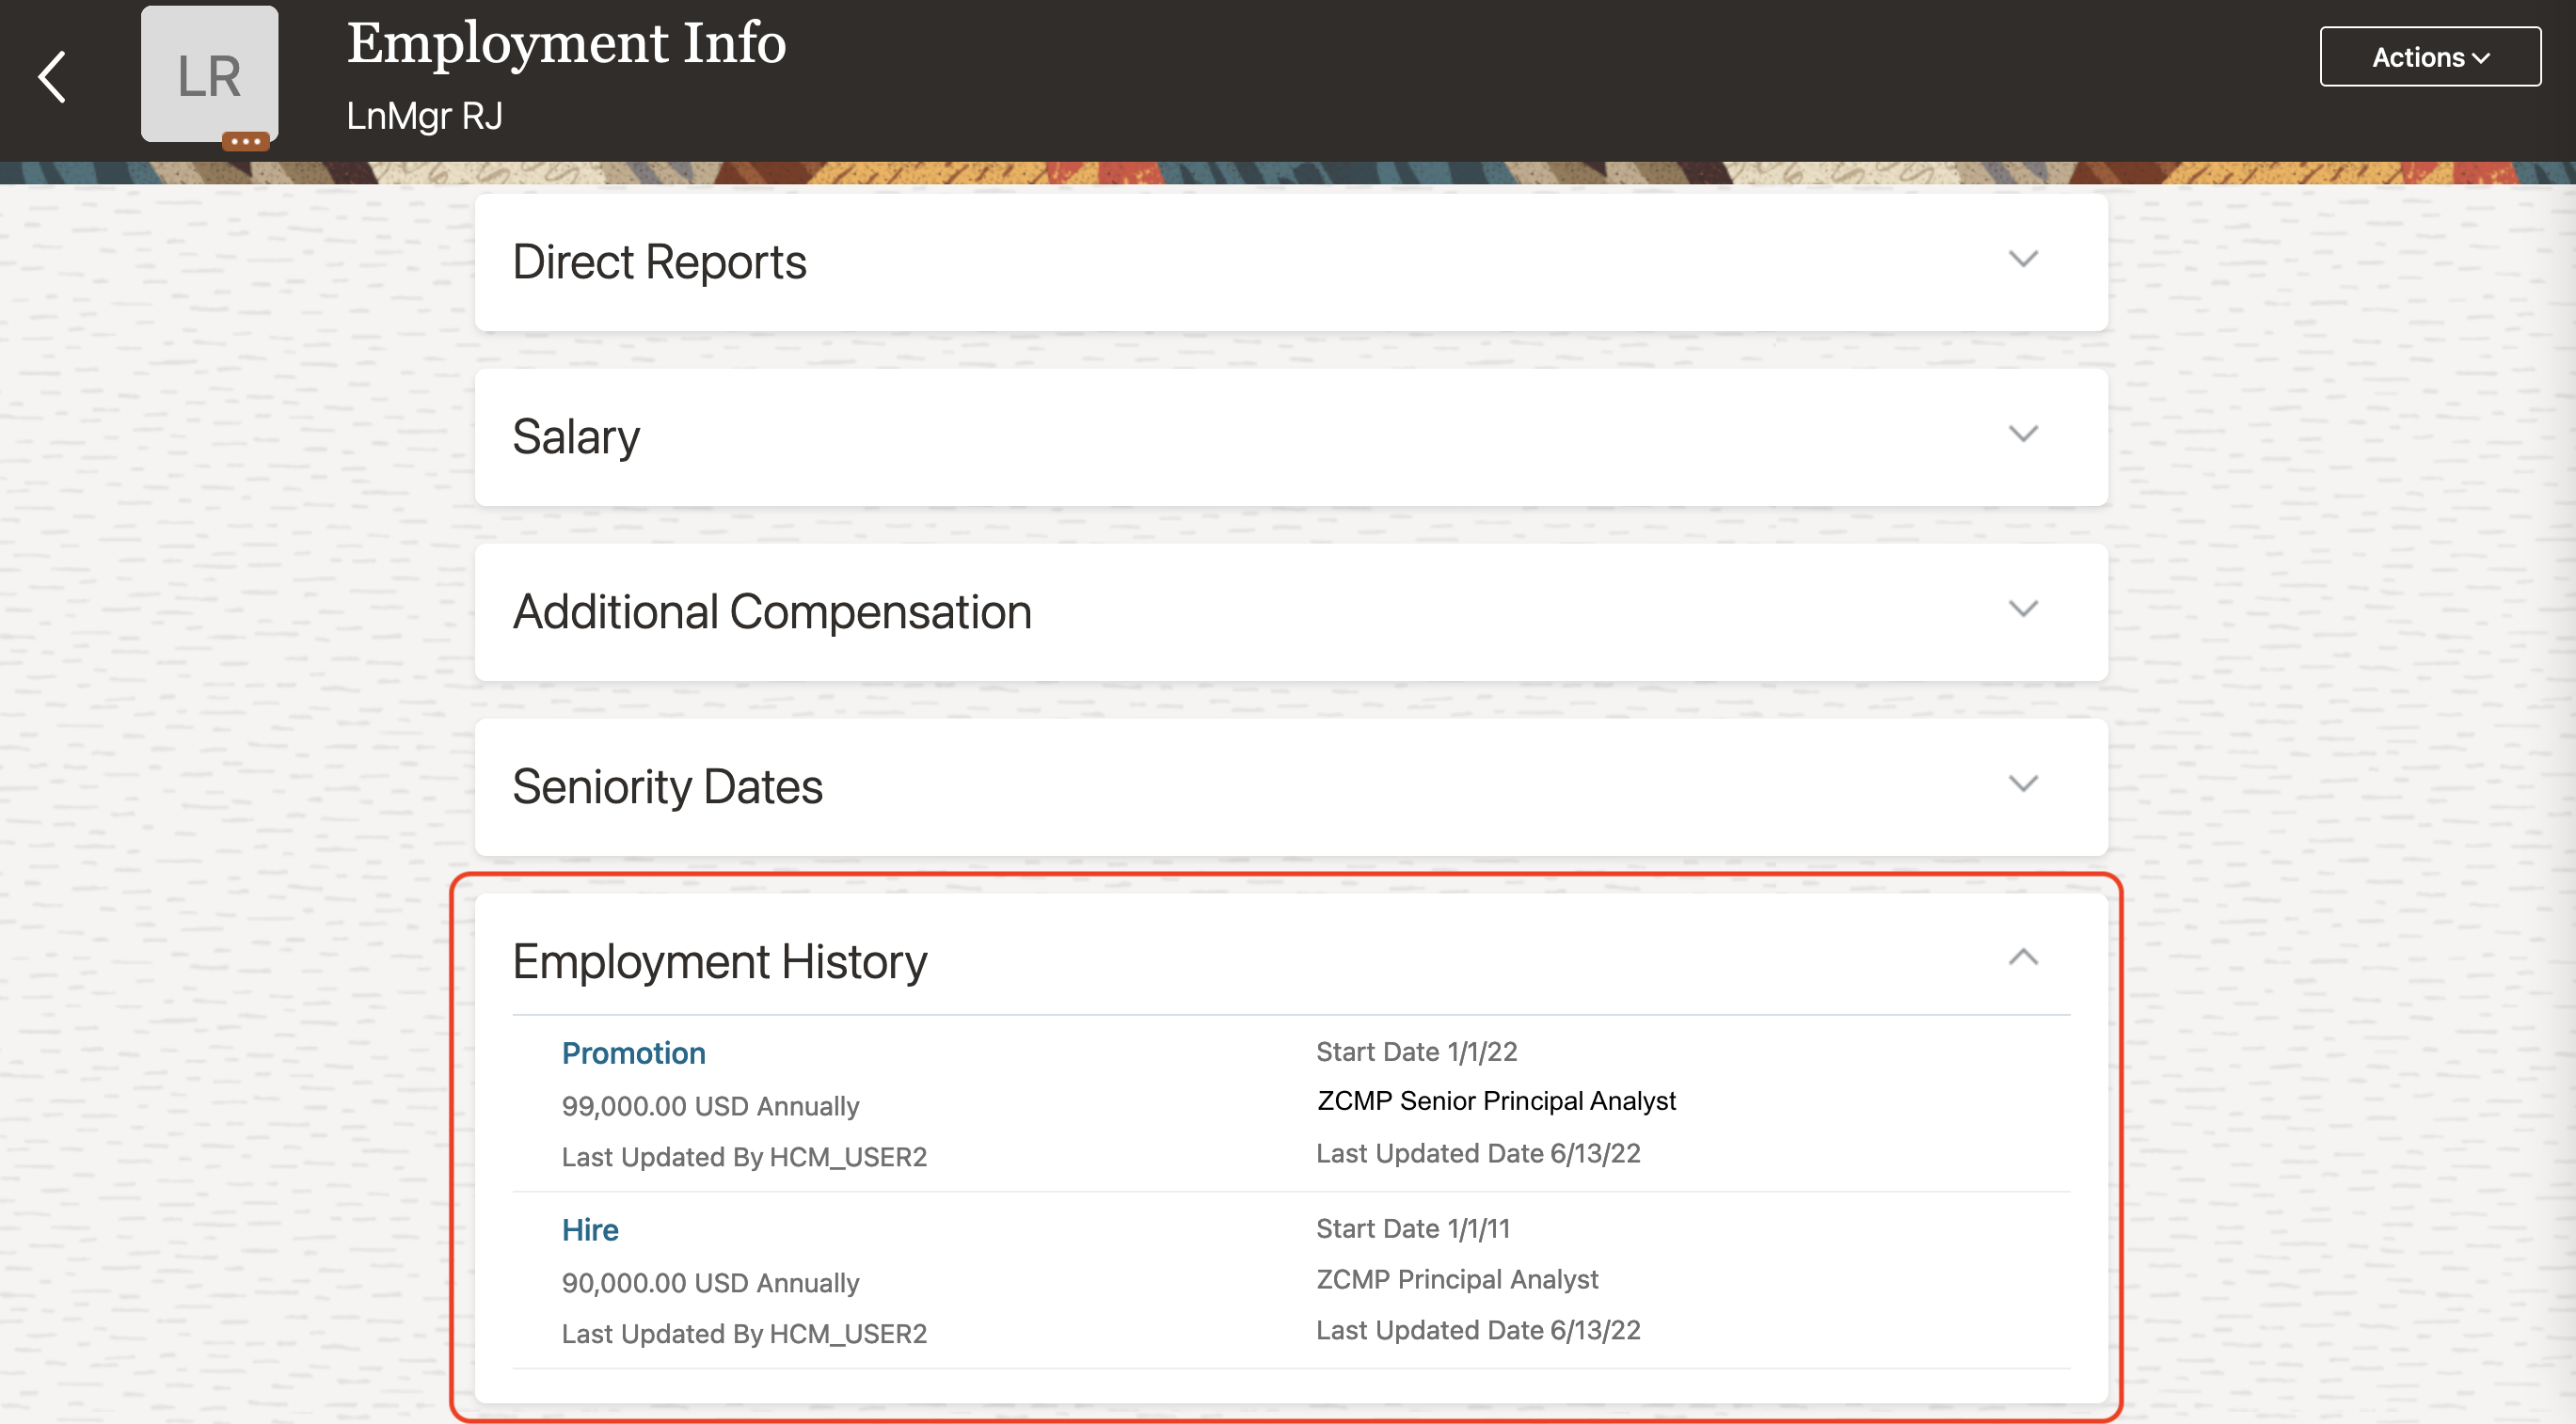Expand Direct Reports with its chevron

tap(2022, 259)
